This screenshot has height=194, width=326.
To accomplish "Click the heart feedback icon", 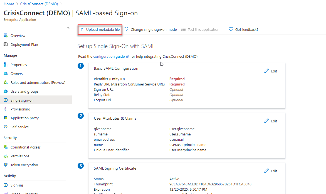I will pyautogui.click(x=231, y=29).
